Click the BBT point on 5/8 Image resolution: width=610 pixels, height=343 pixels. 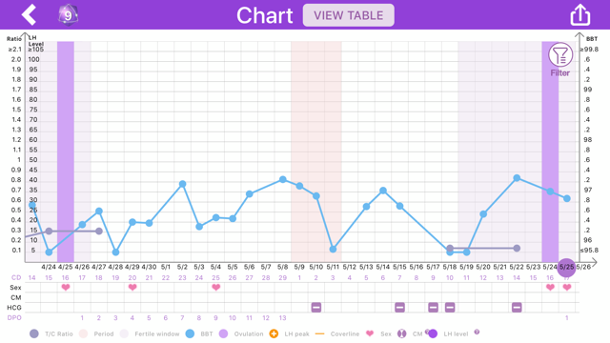(x=283, y=180)
